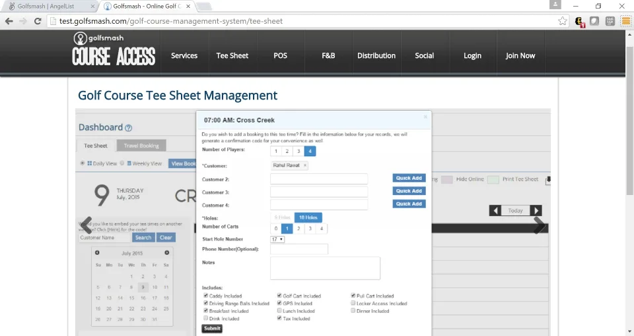Click the Hide Online color swatch
The width and height of the screenshot is (634, 336).
[x=447, y=180]
